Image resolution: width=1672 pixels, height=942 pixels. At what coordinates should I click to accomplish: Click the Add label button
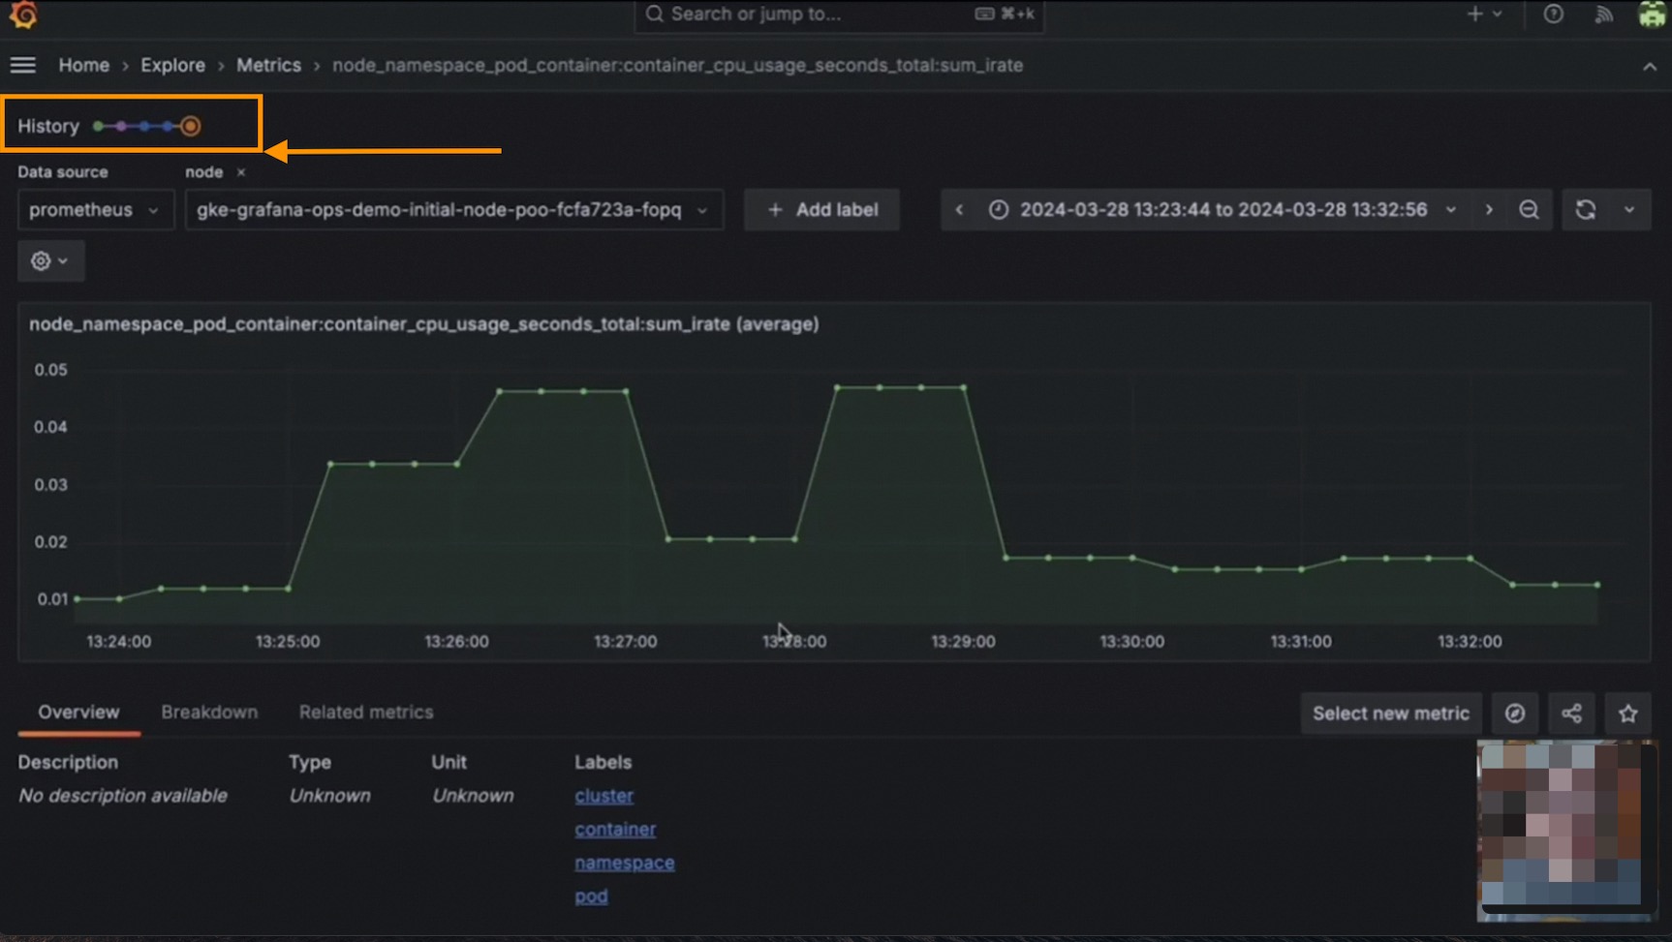click(821, 210)
